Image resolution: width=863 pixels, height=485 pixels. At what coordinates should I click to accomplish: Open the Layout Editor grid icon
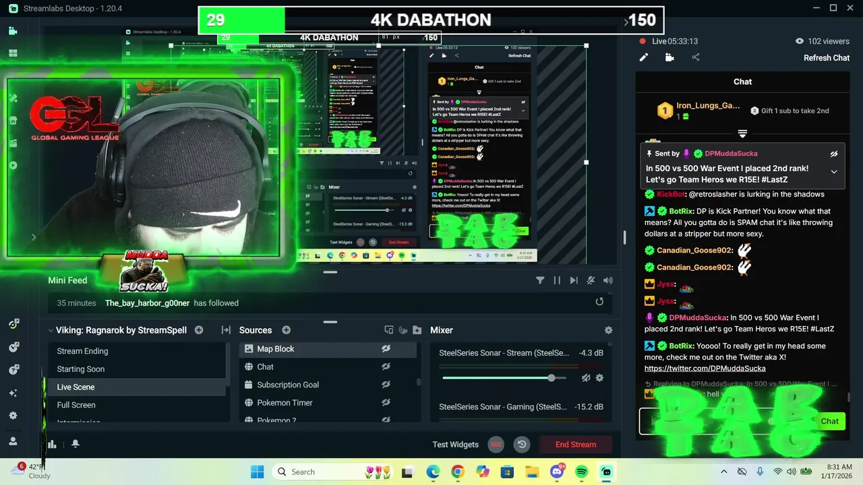click(x=13, y=53)
